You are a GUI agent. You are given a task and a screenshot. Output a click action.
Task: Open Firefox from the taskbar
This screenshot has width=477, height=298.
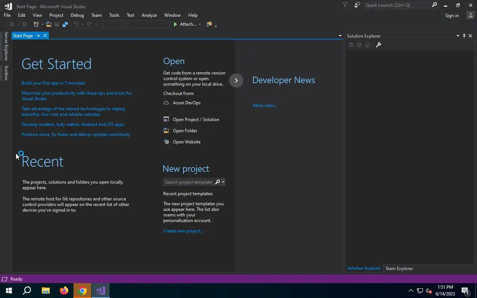tap(64, 291)
